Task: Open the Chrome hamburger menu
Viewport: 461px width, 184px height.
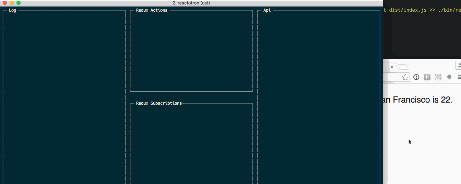Action: [459, 77]
